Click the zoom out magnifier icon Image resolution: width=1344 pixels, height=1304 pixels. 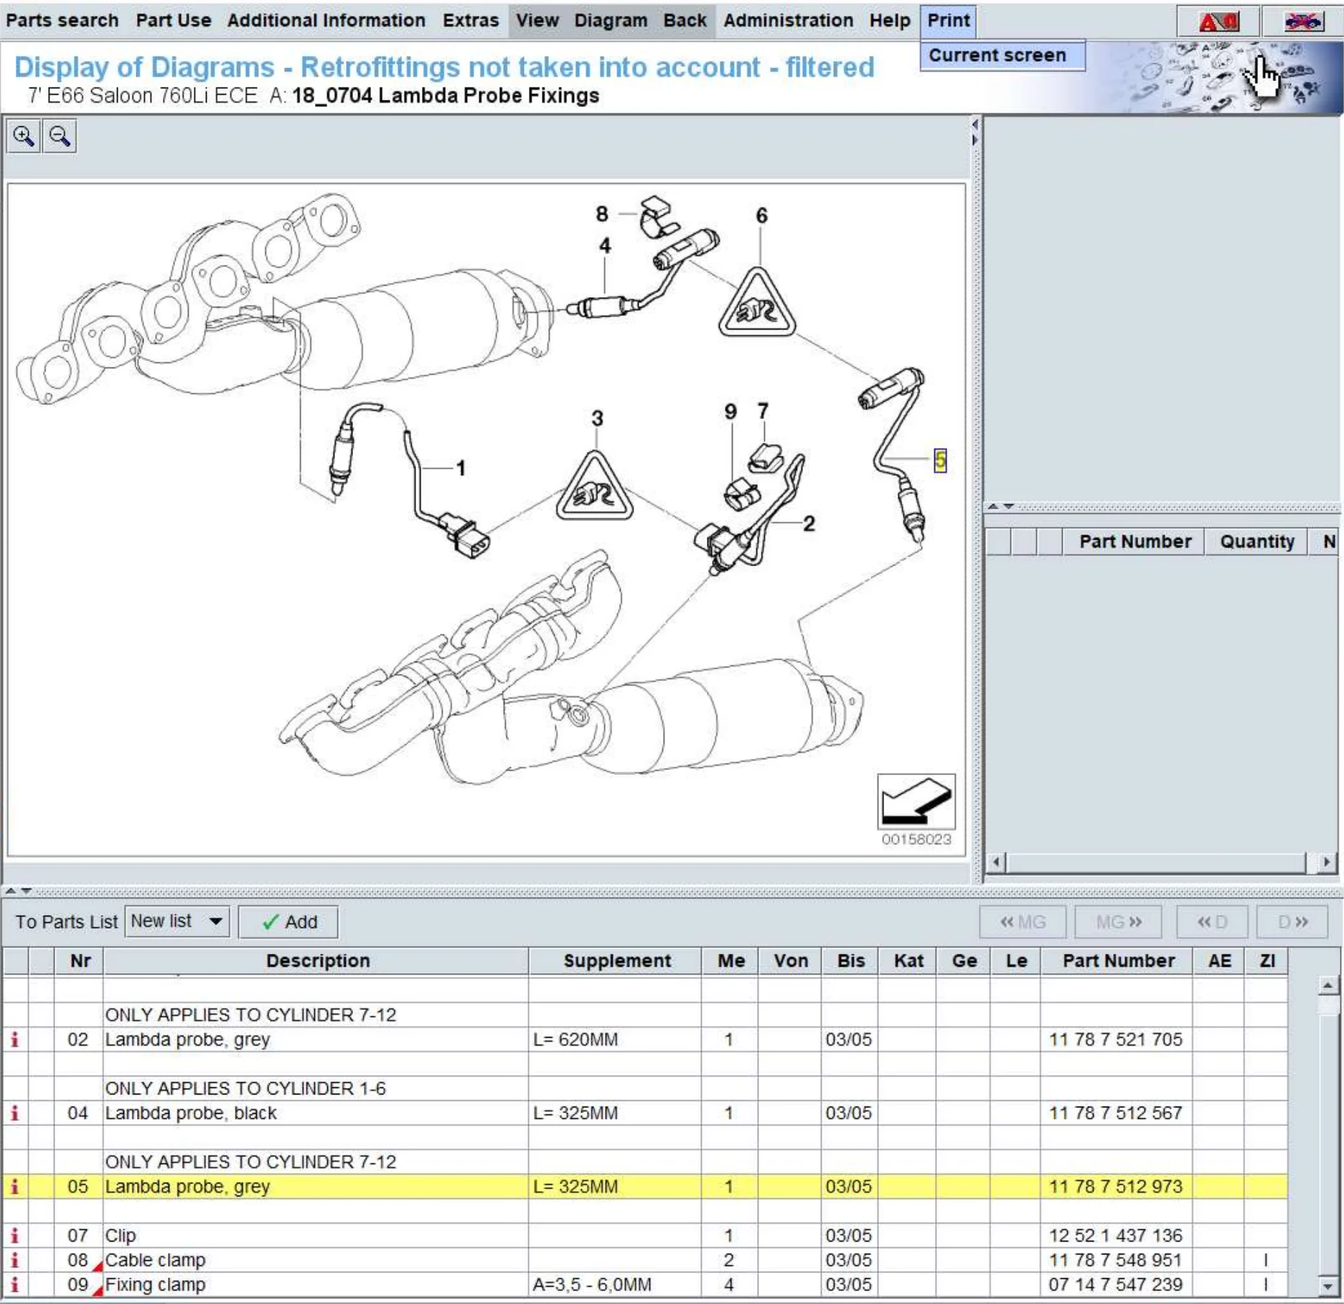[x=60, y=136]
